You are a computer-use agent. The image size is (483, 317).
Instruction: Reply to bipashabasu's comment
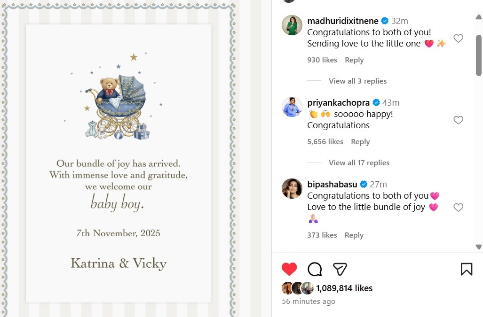click(x=354, y=235)
